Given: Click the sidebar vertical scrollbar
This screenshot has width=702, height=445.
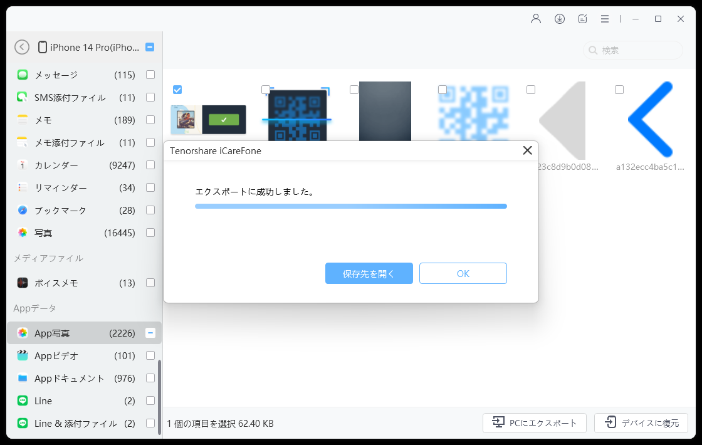Looking at the screenshot, I should coord(159,397).
